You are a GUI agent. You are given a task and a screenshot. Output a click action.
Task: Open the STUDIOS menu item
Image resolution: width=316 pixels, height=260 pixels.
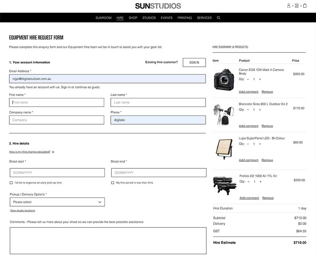coord(149,18)
